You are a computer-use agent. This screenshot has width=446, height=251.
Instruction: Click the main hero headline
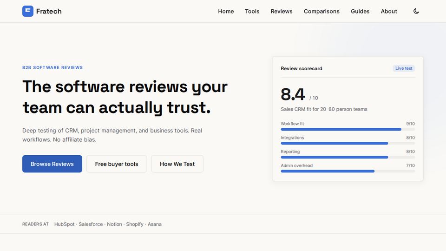125,97
